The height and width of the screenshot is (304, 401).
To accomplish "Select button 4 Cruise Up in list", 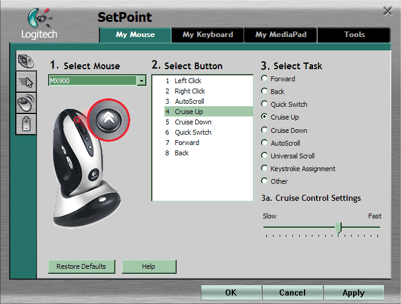I will click(x=209, y=112).
